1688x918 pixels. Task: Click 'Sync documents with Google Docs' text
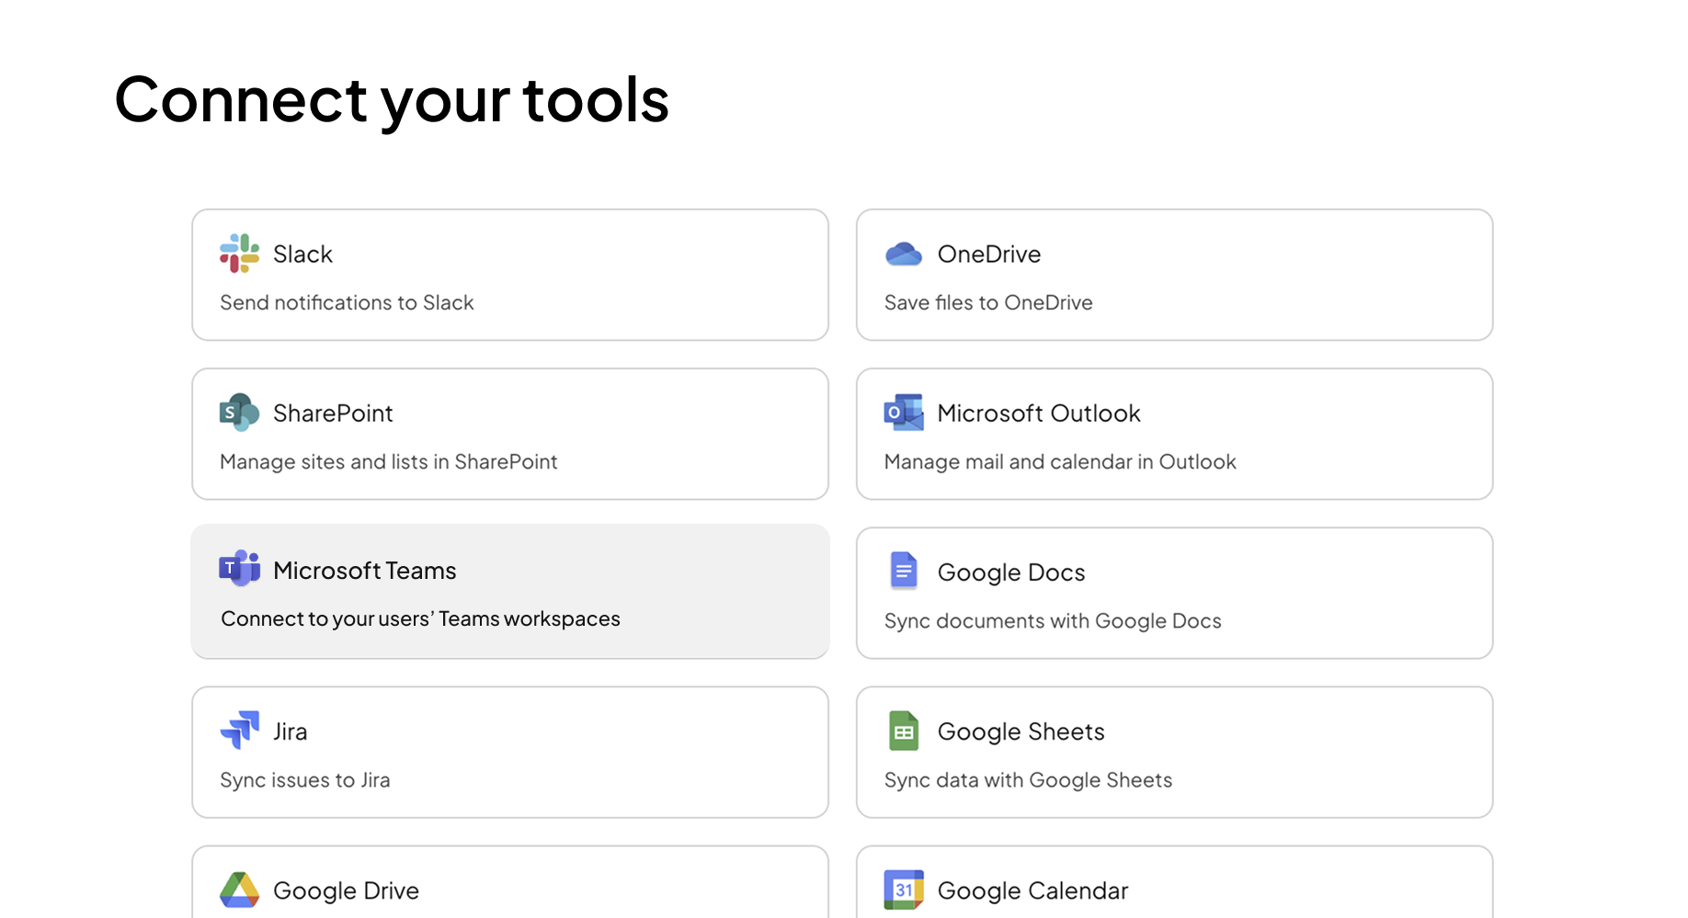tap(1053, 620)
